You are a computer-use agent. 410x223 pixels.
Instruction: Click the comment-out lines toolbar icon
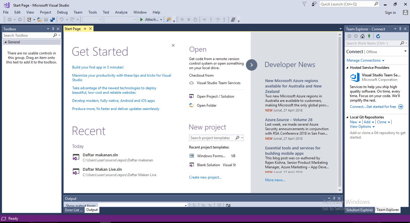[233, 20]
